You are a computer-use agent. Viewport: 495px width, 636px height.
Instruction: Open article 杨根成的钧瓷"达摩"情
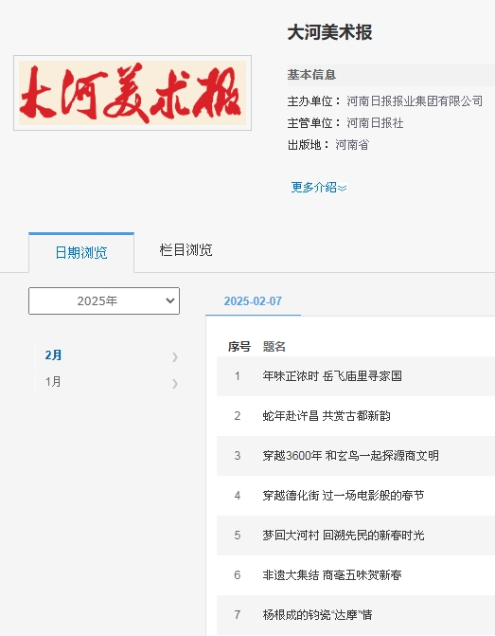click(318, 614)
